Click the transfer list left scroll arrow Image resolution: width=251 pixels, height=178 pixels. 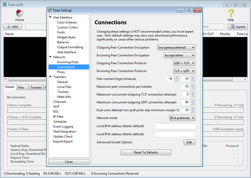pyautogui.click(x=6, y=79)
